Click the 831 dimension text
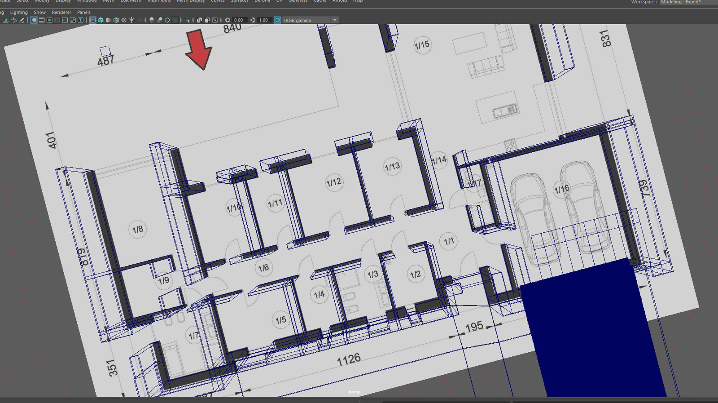Viewport: 718px width, 403px height. tap(606, 39)
